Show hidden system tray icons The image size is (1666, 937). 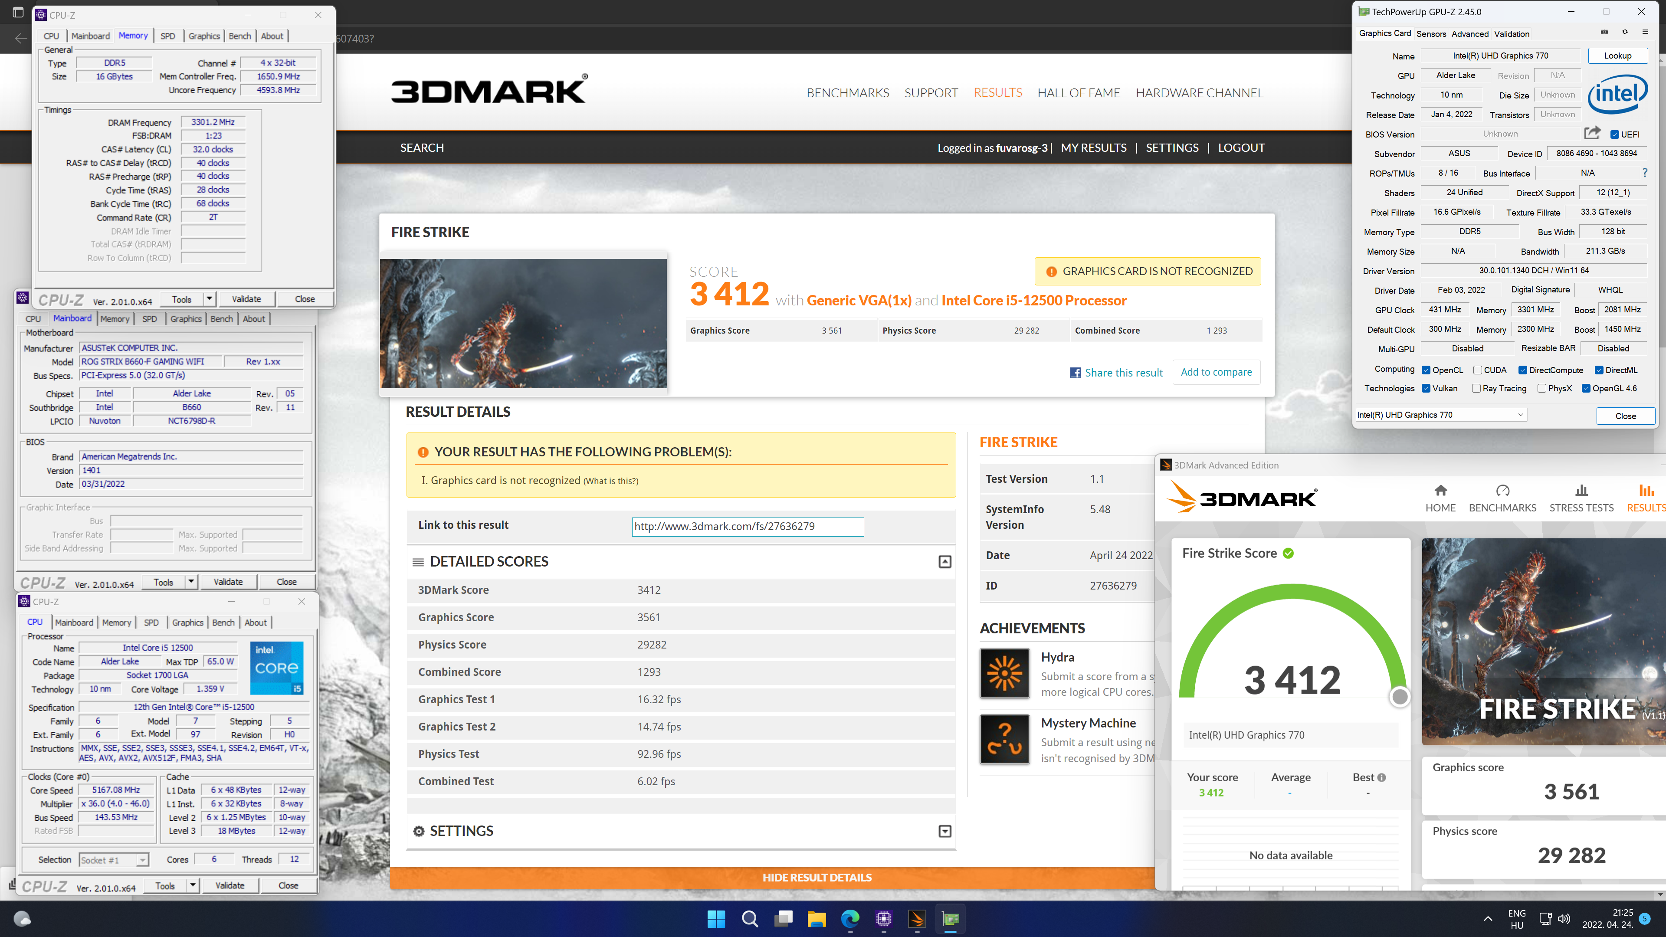pyautogui.click(x=1488, y=918)
